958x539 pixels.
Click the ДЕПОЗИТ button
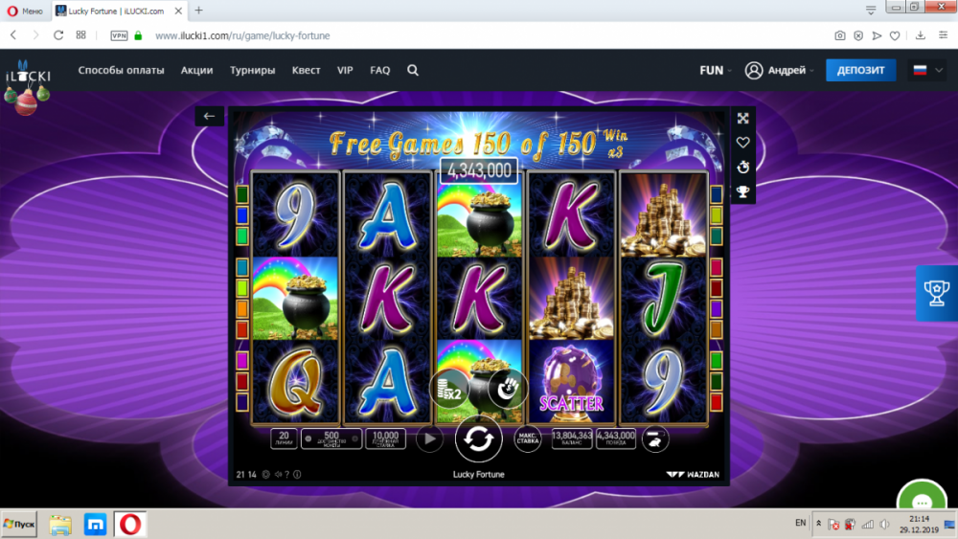pyautogui.click(x=860, y=70)
